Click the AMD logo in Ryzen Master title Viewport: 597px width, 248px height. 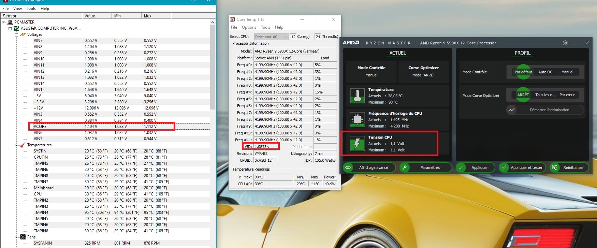click(351, 43)
